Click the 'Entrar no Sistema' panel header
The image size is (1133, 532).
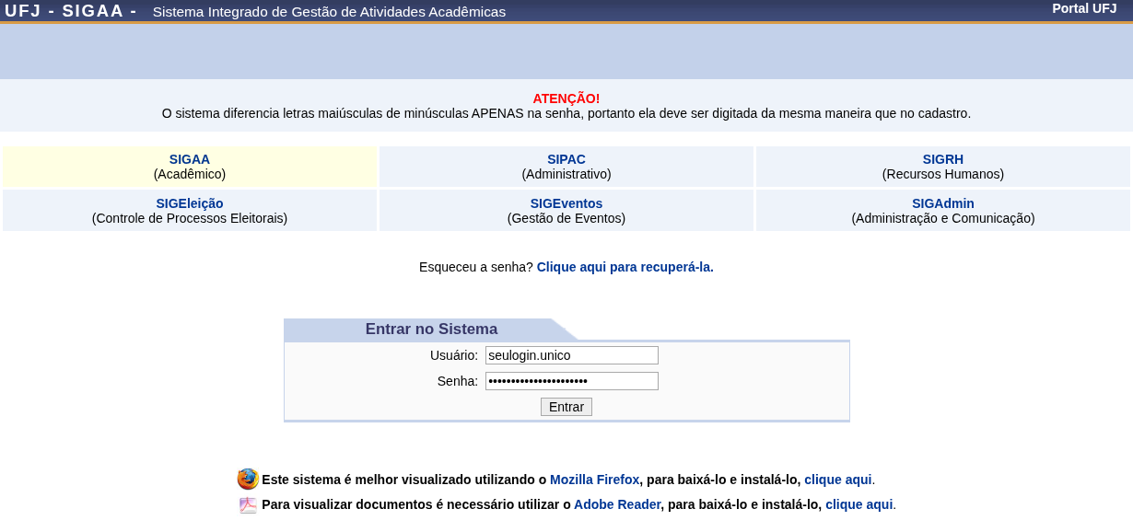pos(431,330)
